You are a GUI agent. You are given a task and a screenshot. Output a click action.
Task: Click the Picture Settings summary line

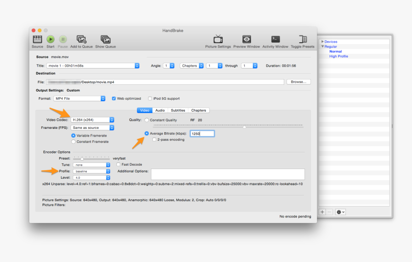(134, 200)
